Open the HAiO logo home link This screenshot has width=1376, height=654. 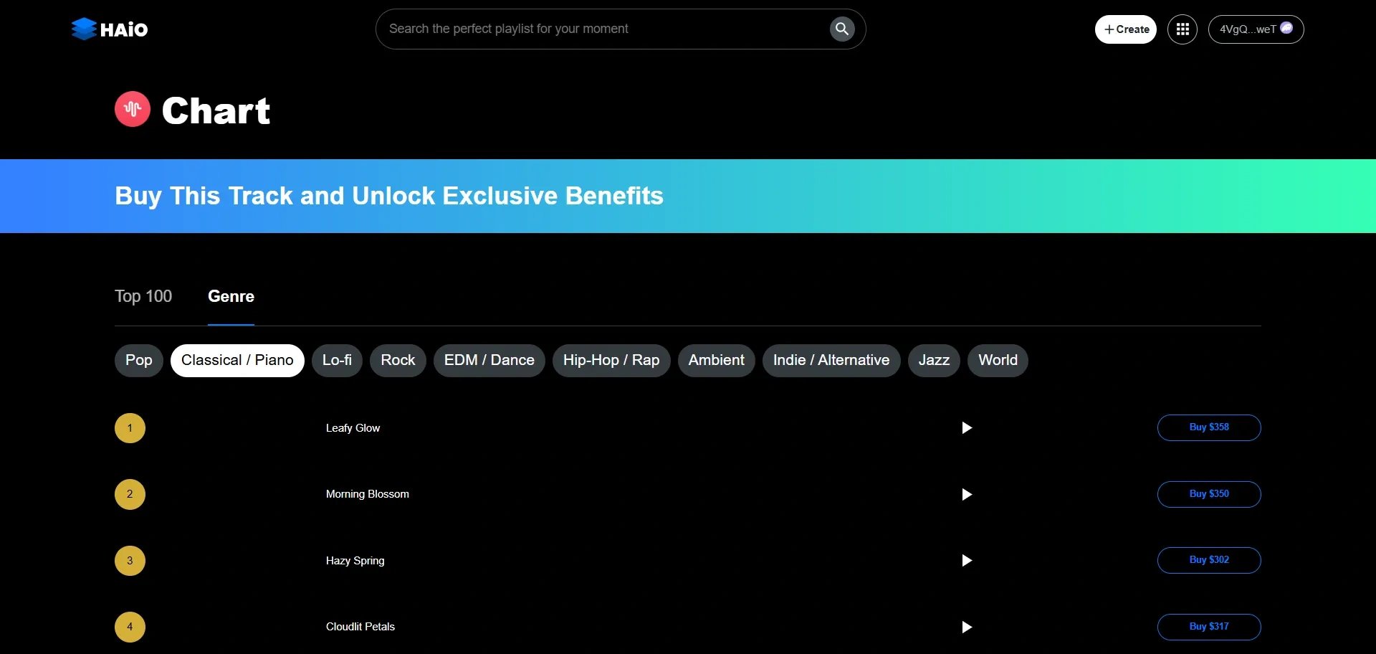(110, 29)
